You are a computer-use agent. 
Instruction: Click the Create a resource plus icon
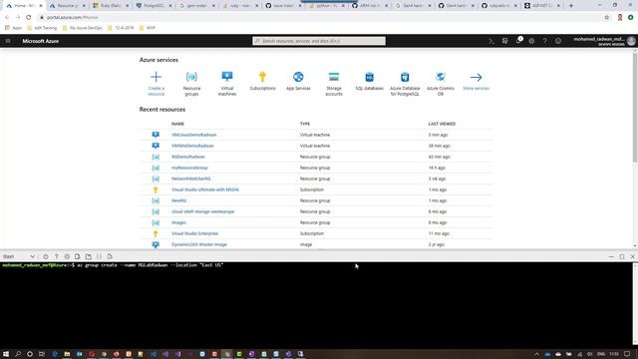[156, 77]
